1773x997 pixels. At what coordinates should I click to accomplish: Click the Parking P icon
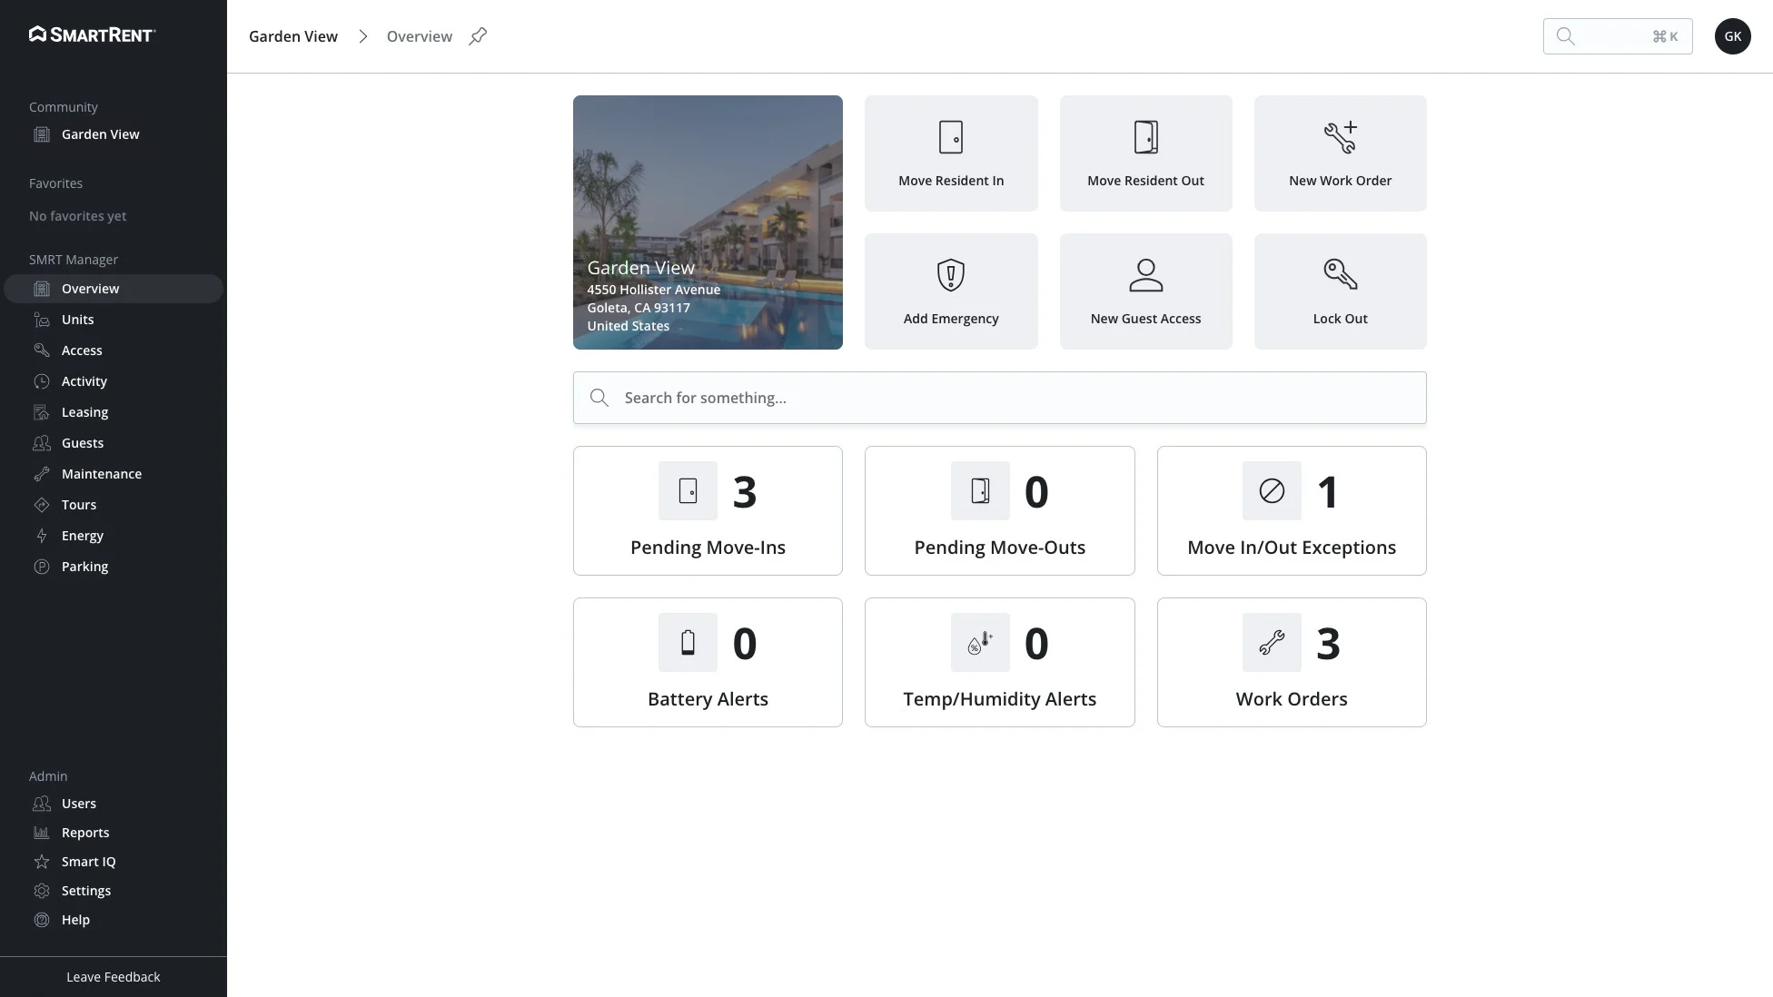pyautogui.click(x=42, y=567)
